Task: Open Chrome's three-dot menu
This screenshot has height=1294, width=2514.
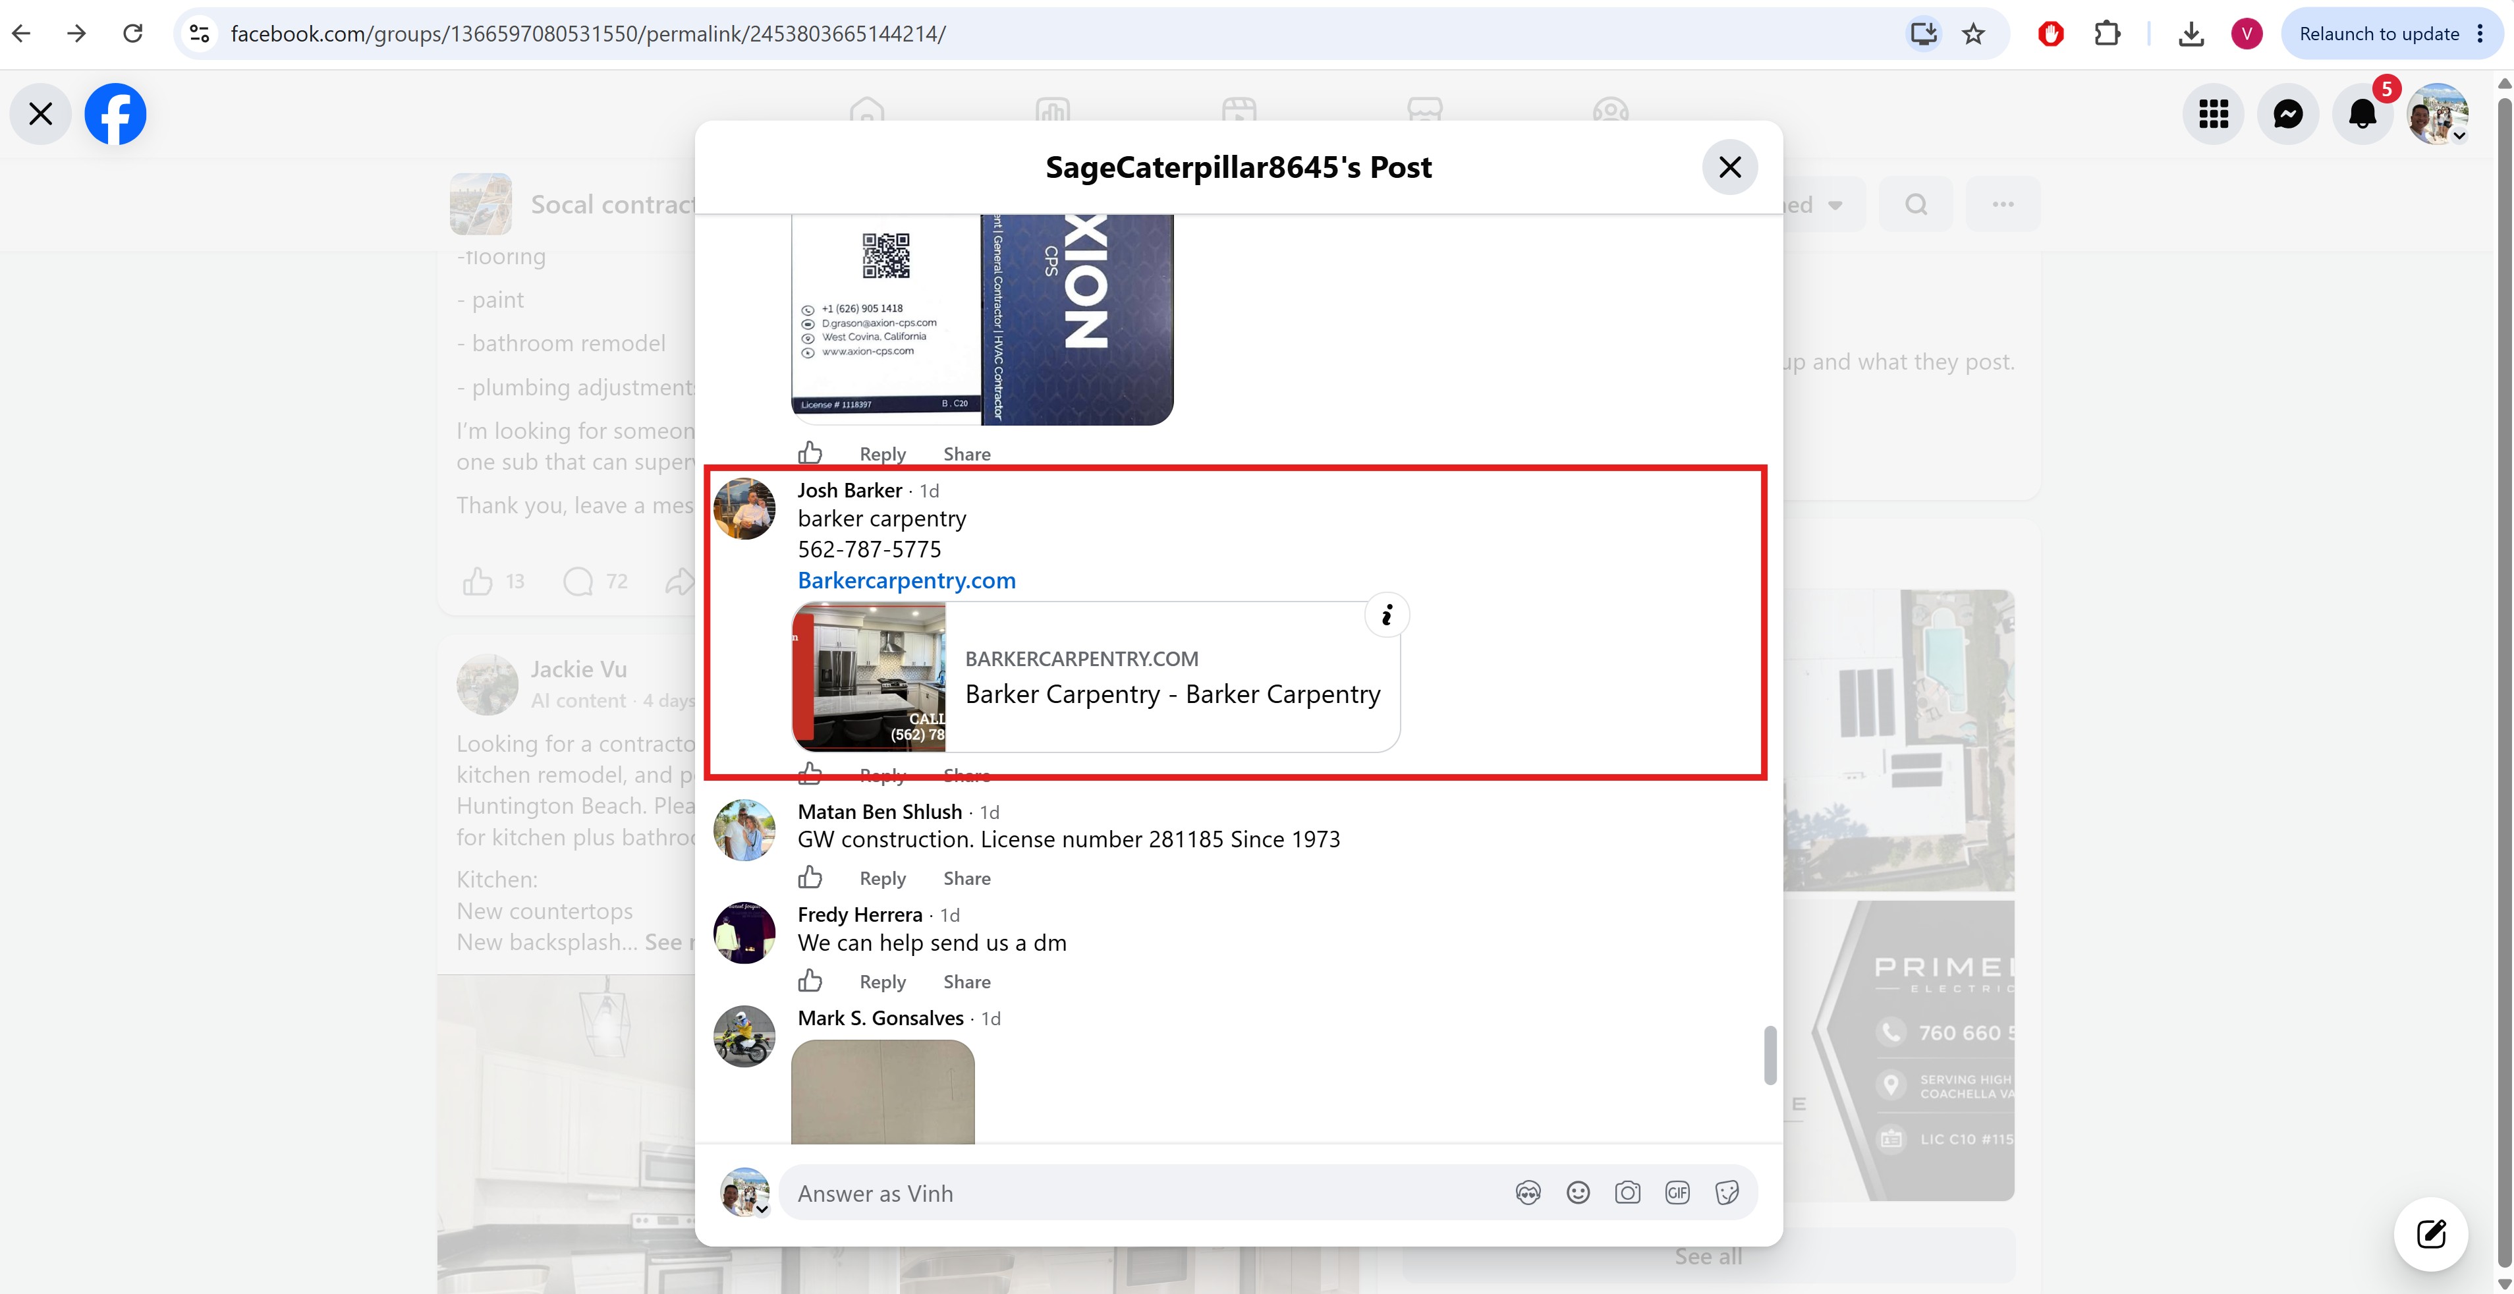Action: 2480,34
